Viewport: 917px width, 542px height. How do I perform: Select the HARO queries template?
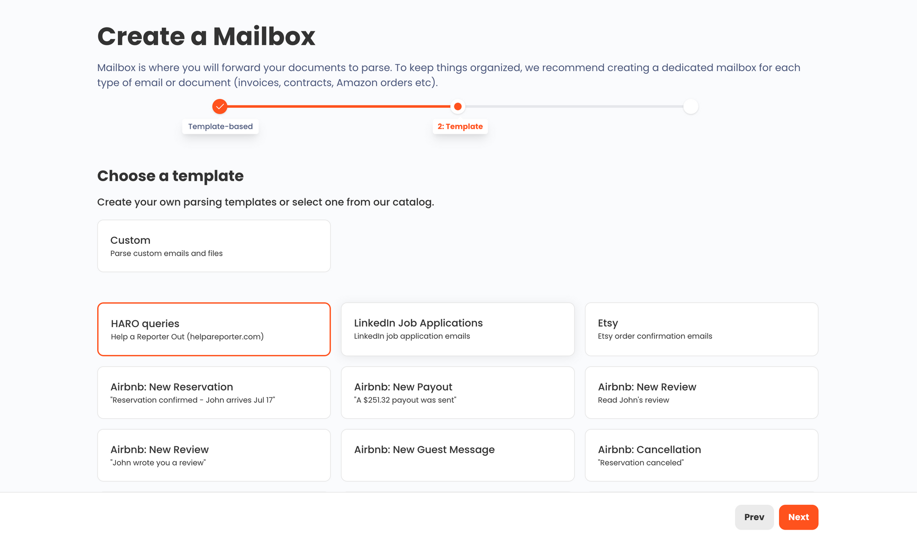(214, 329)
